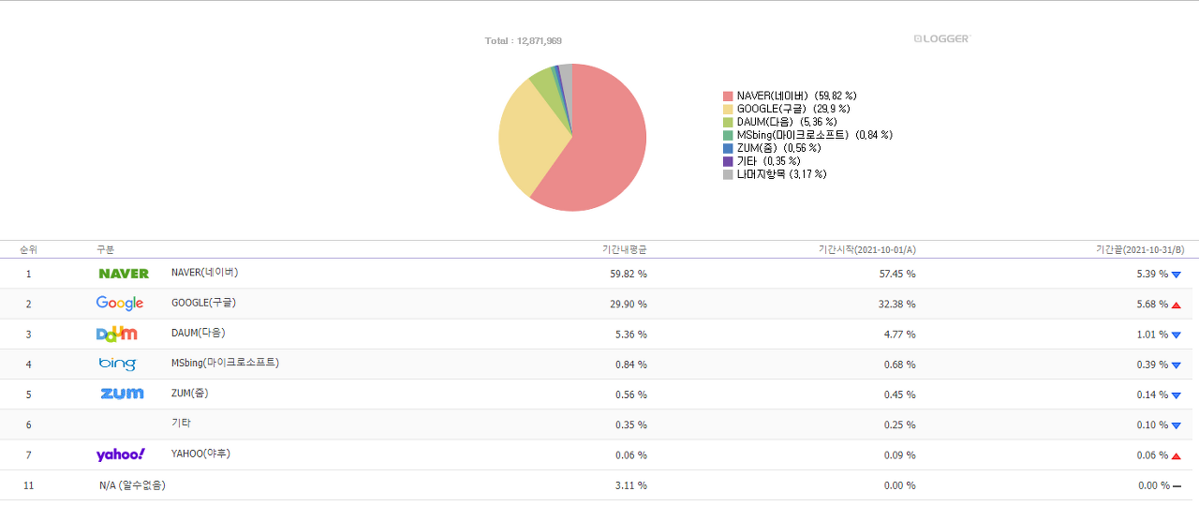
Task: Click the 59.82 % average value
Action: (628, 275)
